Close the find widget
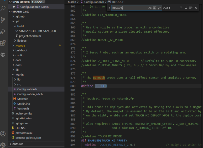Screen dimensions: 203x148 pos(196,8)
